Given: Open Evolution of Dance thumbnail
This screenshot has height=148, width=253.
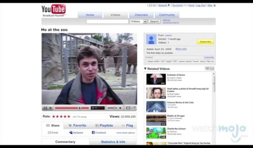Looking at the screenshot, I should (156, 79).
